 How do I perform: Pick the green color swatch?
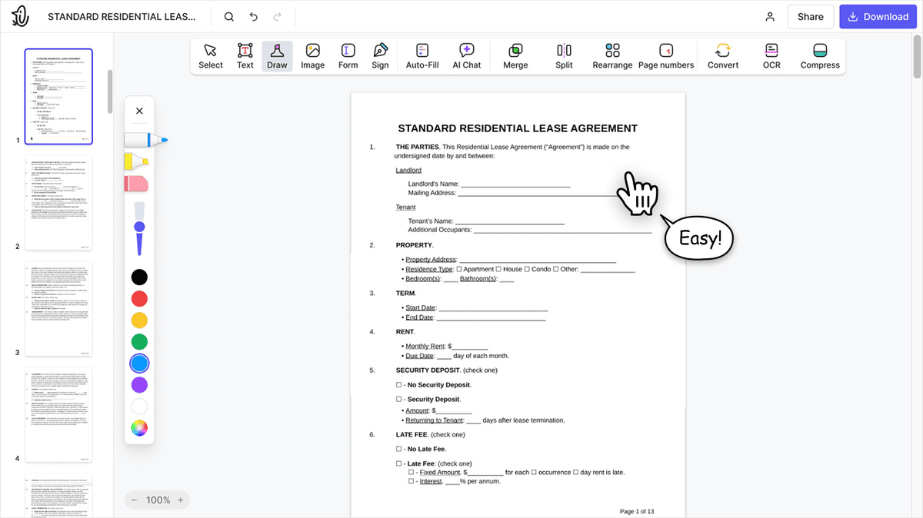point(139,342)
